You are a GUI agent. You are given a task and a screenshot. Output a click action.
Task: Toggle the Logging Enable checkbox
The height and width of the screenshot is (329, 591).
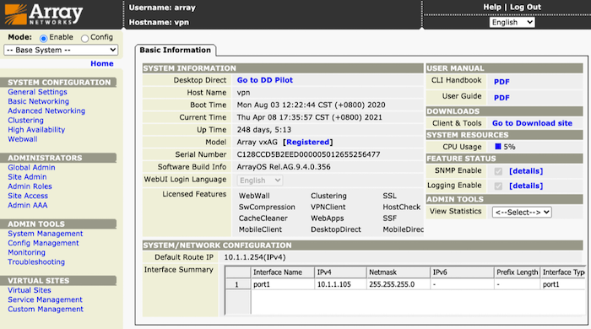click(498, 186)
